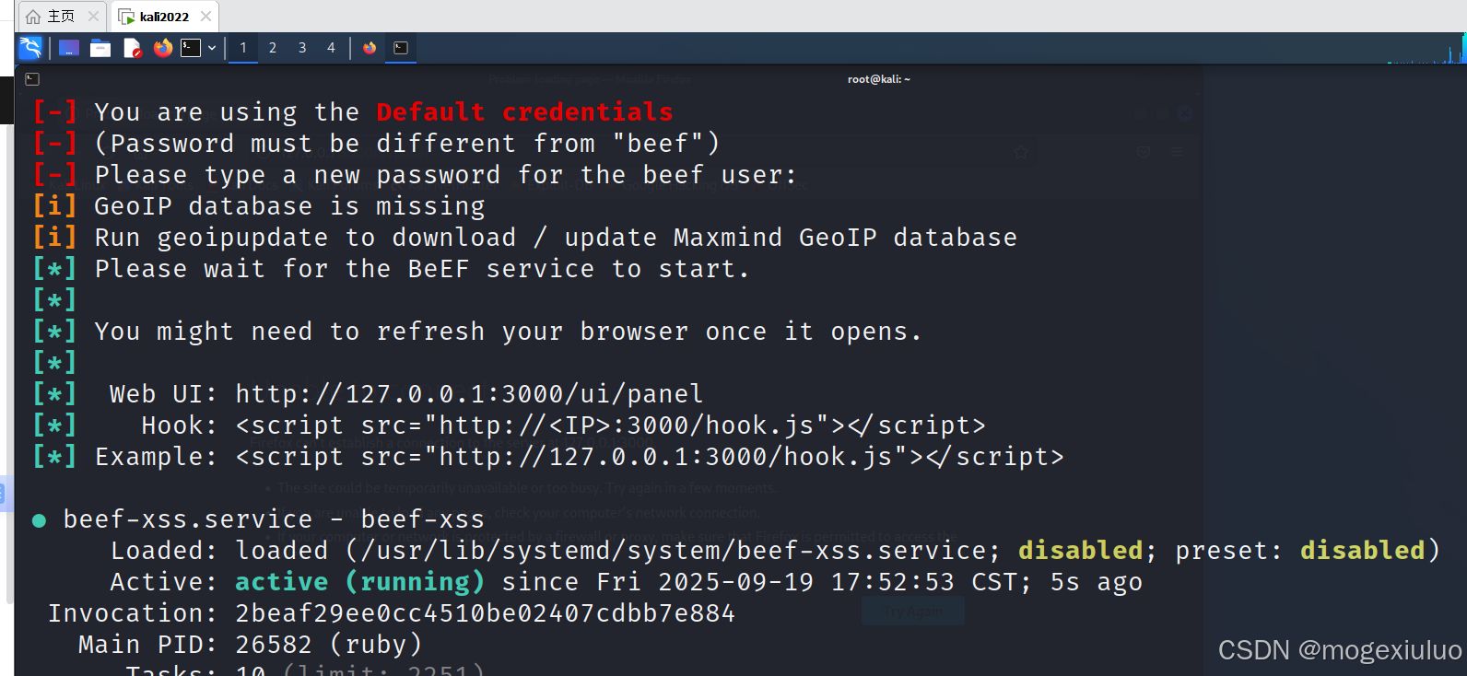
Task: Click 'beef-xss.service - beef-xss' line
Action: coord(274,519)
